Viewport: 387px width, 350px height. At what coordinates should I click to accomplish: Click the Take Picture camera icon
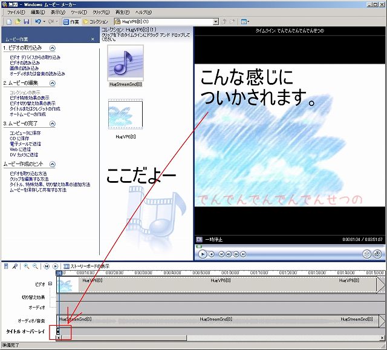[377, 254]
